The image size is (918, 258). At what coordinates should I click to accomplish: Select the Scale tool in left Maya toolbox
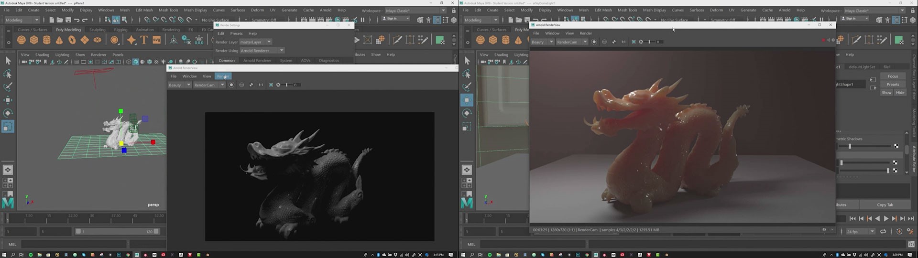point(8,127)
